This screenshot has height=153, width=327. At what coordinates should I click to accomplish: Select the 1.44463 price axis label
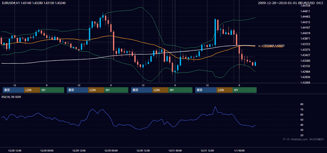coord(305,17)
